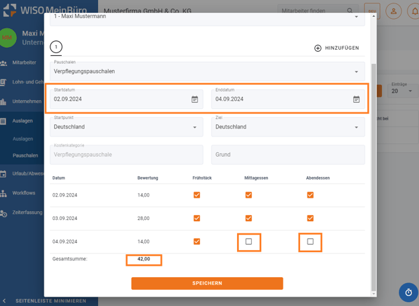Uncheck Mittagessen for 03.09.2024
The image size is (419, 306).
[248, 218]
